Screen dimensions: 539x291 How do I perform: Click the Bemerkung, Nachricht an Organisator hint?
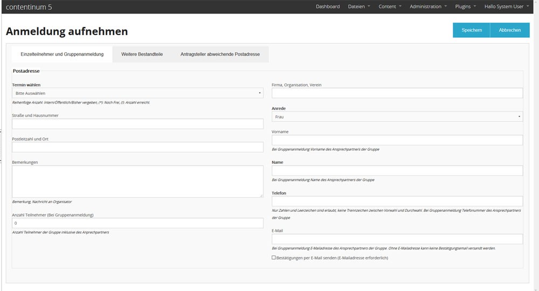coord(42,202)
